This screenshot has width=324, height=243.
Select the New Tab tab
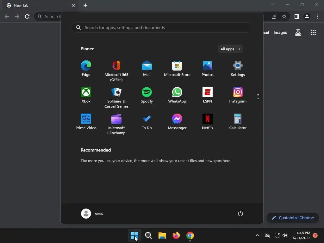40,5
